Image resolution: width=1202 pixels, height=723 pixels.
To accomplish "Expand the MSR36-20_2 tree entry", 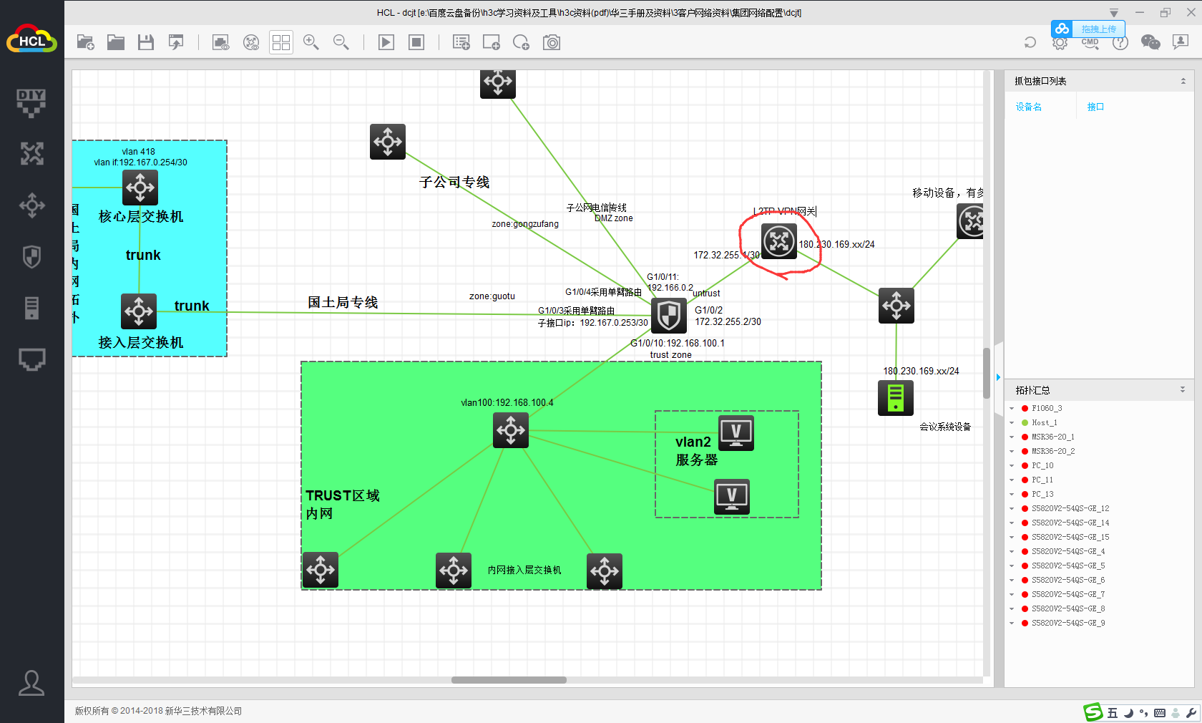I will click(x=1012, y=452).
